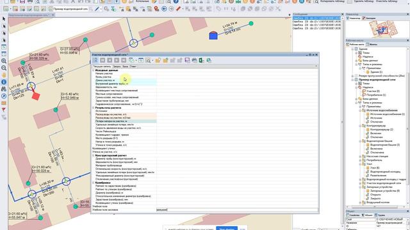
Task: Switch to 'Запрос' tab in dialog
Action: click(117, 66)
